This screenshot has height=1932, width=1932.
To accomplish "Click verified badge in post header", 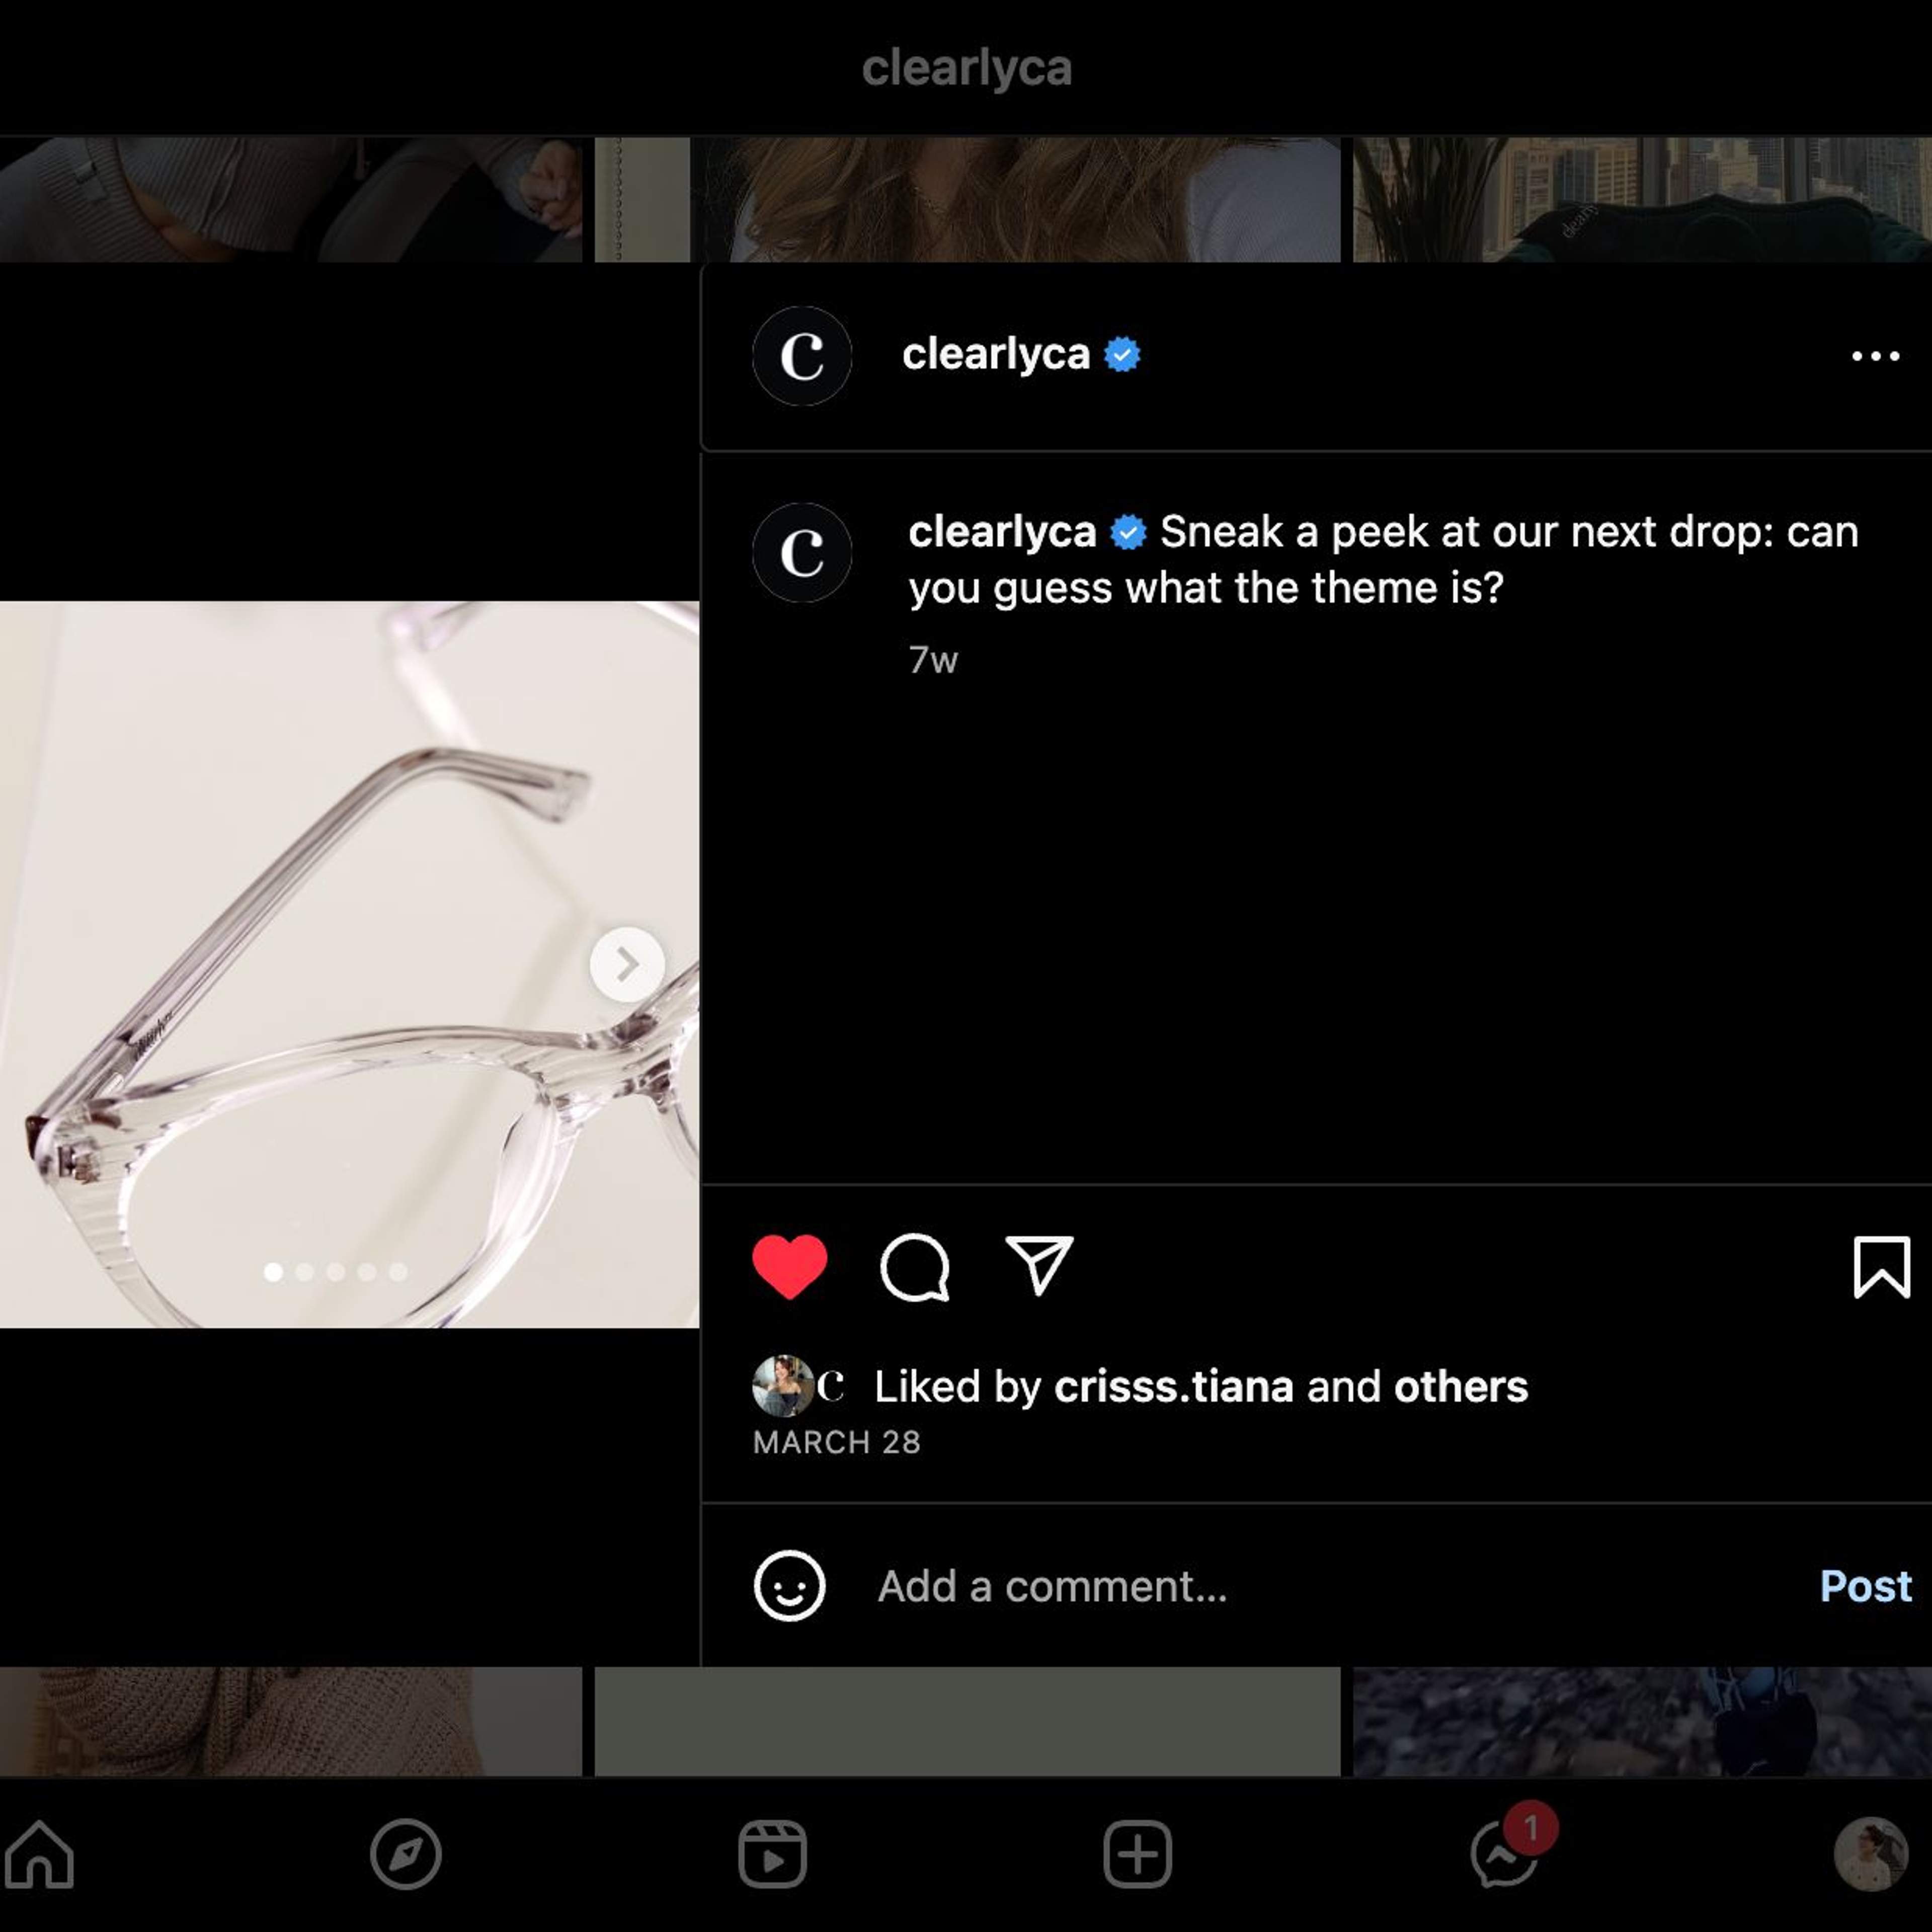I will [1122, 355].
